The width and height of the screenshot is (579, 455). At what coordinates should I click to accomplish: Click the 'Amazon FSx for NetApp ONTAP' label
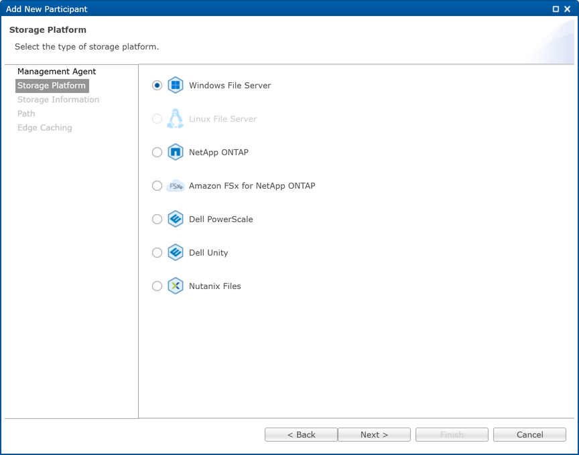click(252, 186)
